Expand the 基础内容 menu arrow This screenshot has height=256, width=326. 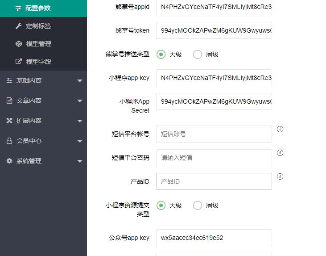80,81
